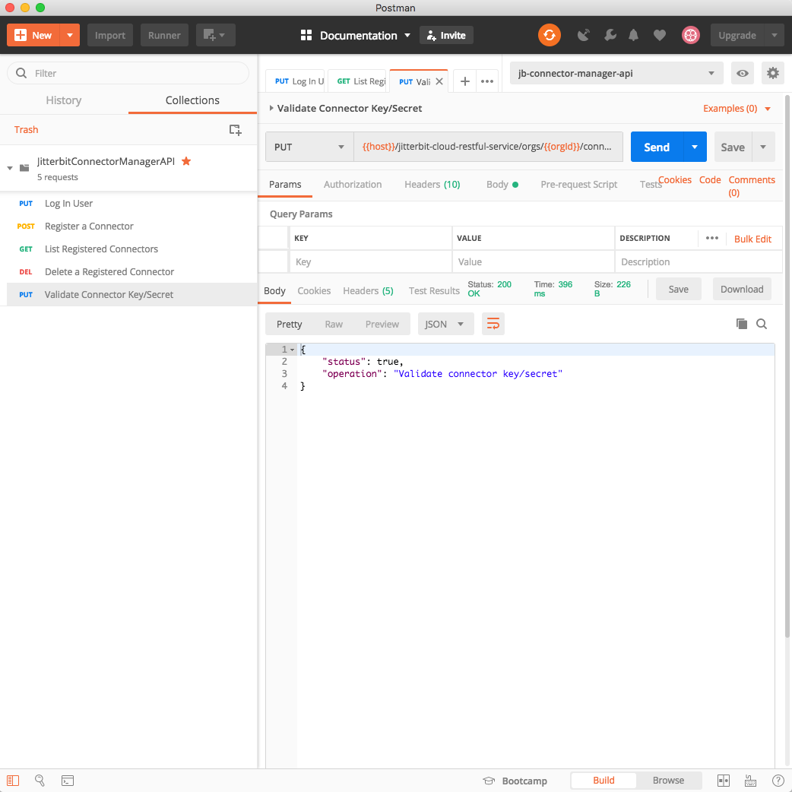Image resolution: width=792 pixels, height=792 pixels.
Task: Open the console icon in status bar
Action: [68, 781]
